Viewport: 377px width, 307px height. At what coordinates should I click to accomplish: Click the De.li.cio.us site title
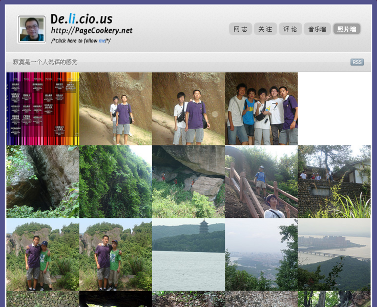coord(81,19)
